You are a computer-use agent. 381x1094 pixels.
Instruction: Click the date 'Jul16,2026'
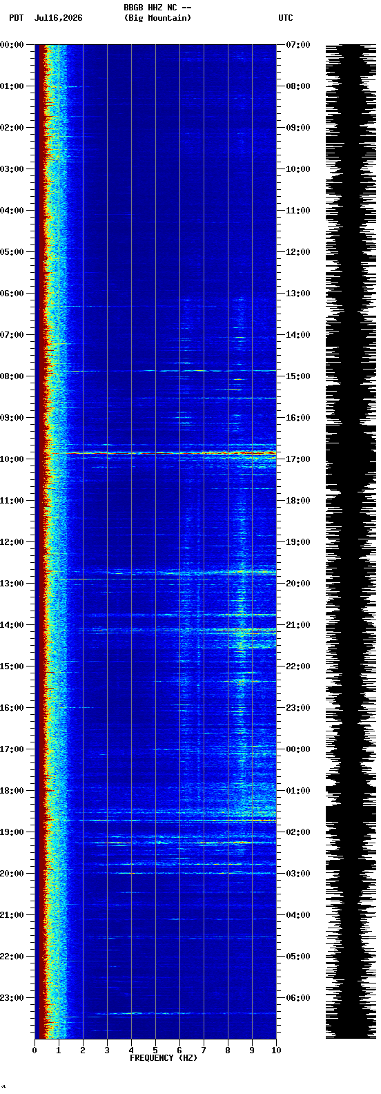click(58, 18)
